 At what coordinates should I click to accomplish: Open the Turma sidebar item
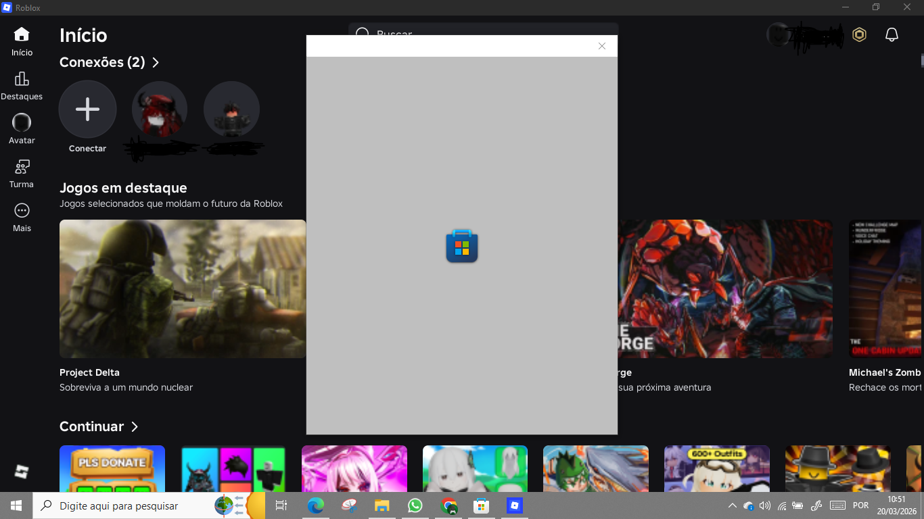click(x=22, y=174)
